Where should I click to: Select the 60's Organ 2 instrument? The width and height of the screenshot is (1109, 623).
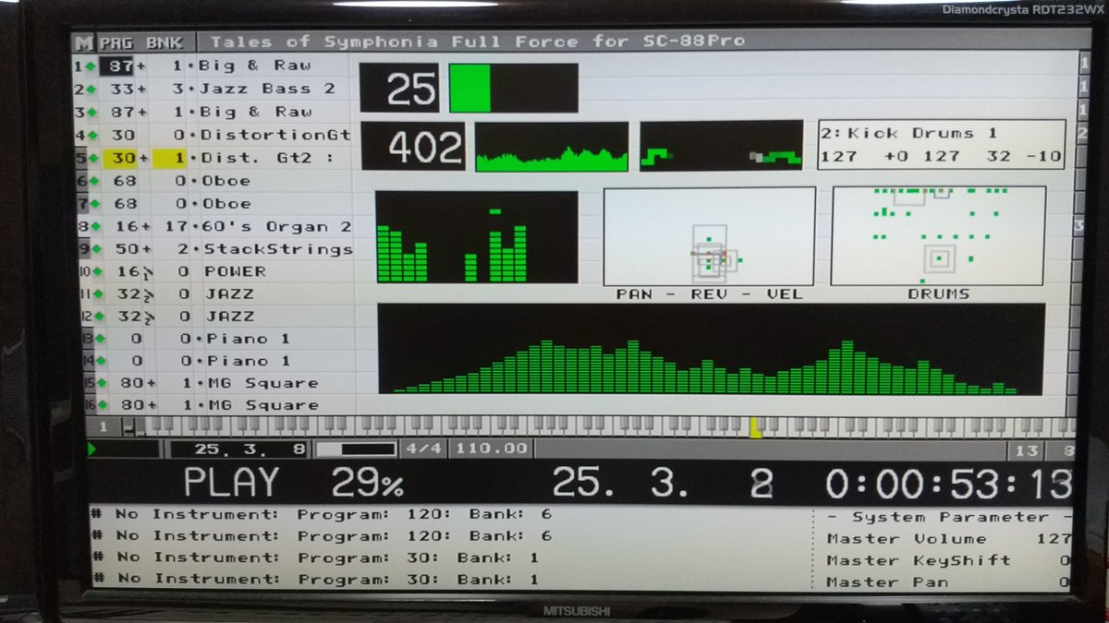(x=274, y=227)
